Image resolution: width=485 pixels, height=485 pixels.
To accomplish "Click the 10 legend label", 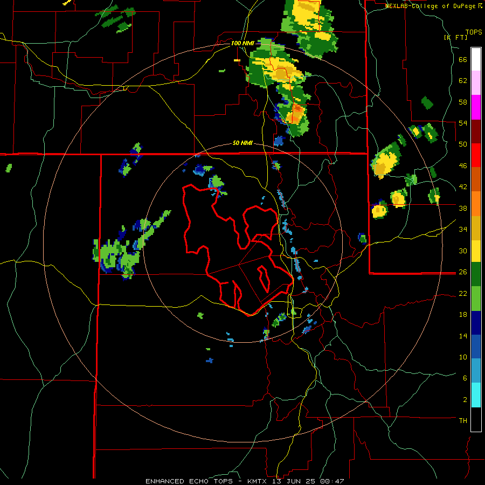I will click(463, 357).
